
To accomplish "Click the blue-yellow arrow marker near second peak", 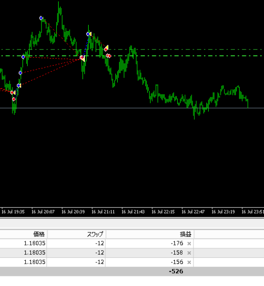I will 89,34.
